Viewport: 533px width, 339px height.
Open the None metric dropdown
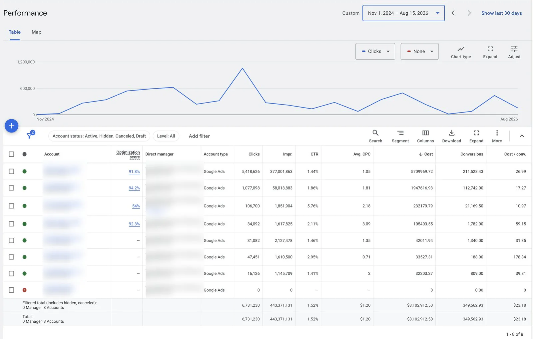(419, 51)
